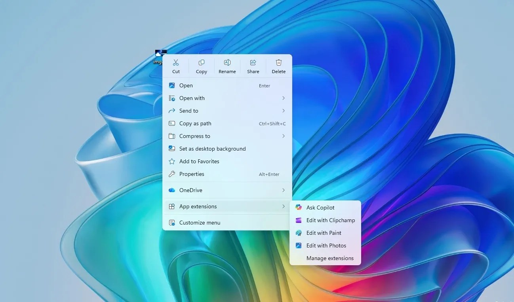Click the Delete trash icon
Image resolution: width=514 pixels, height=302 pixels.
click(279, 62)
